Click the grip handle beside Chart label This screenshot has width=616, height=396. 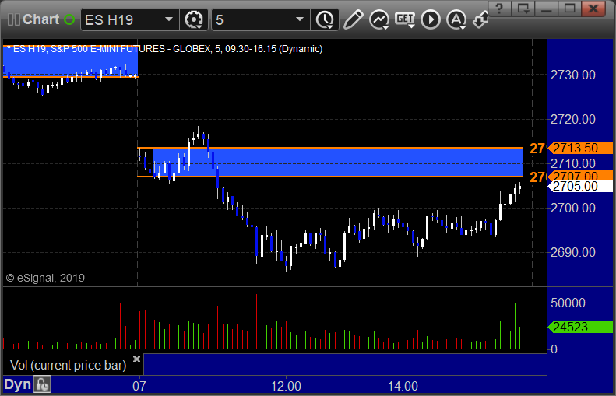[x=14, y=19]
